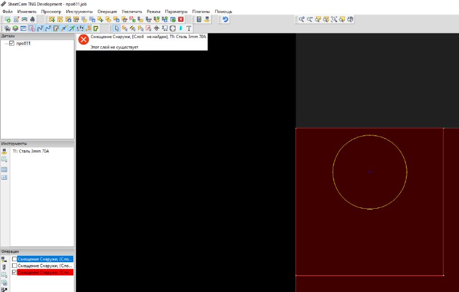Toggle the про611 part checkbox

[x=11, y=43]
